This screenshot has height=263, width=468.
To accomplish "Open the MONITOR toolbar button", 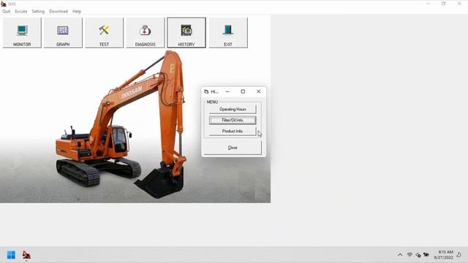I will (22, 33).
